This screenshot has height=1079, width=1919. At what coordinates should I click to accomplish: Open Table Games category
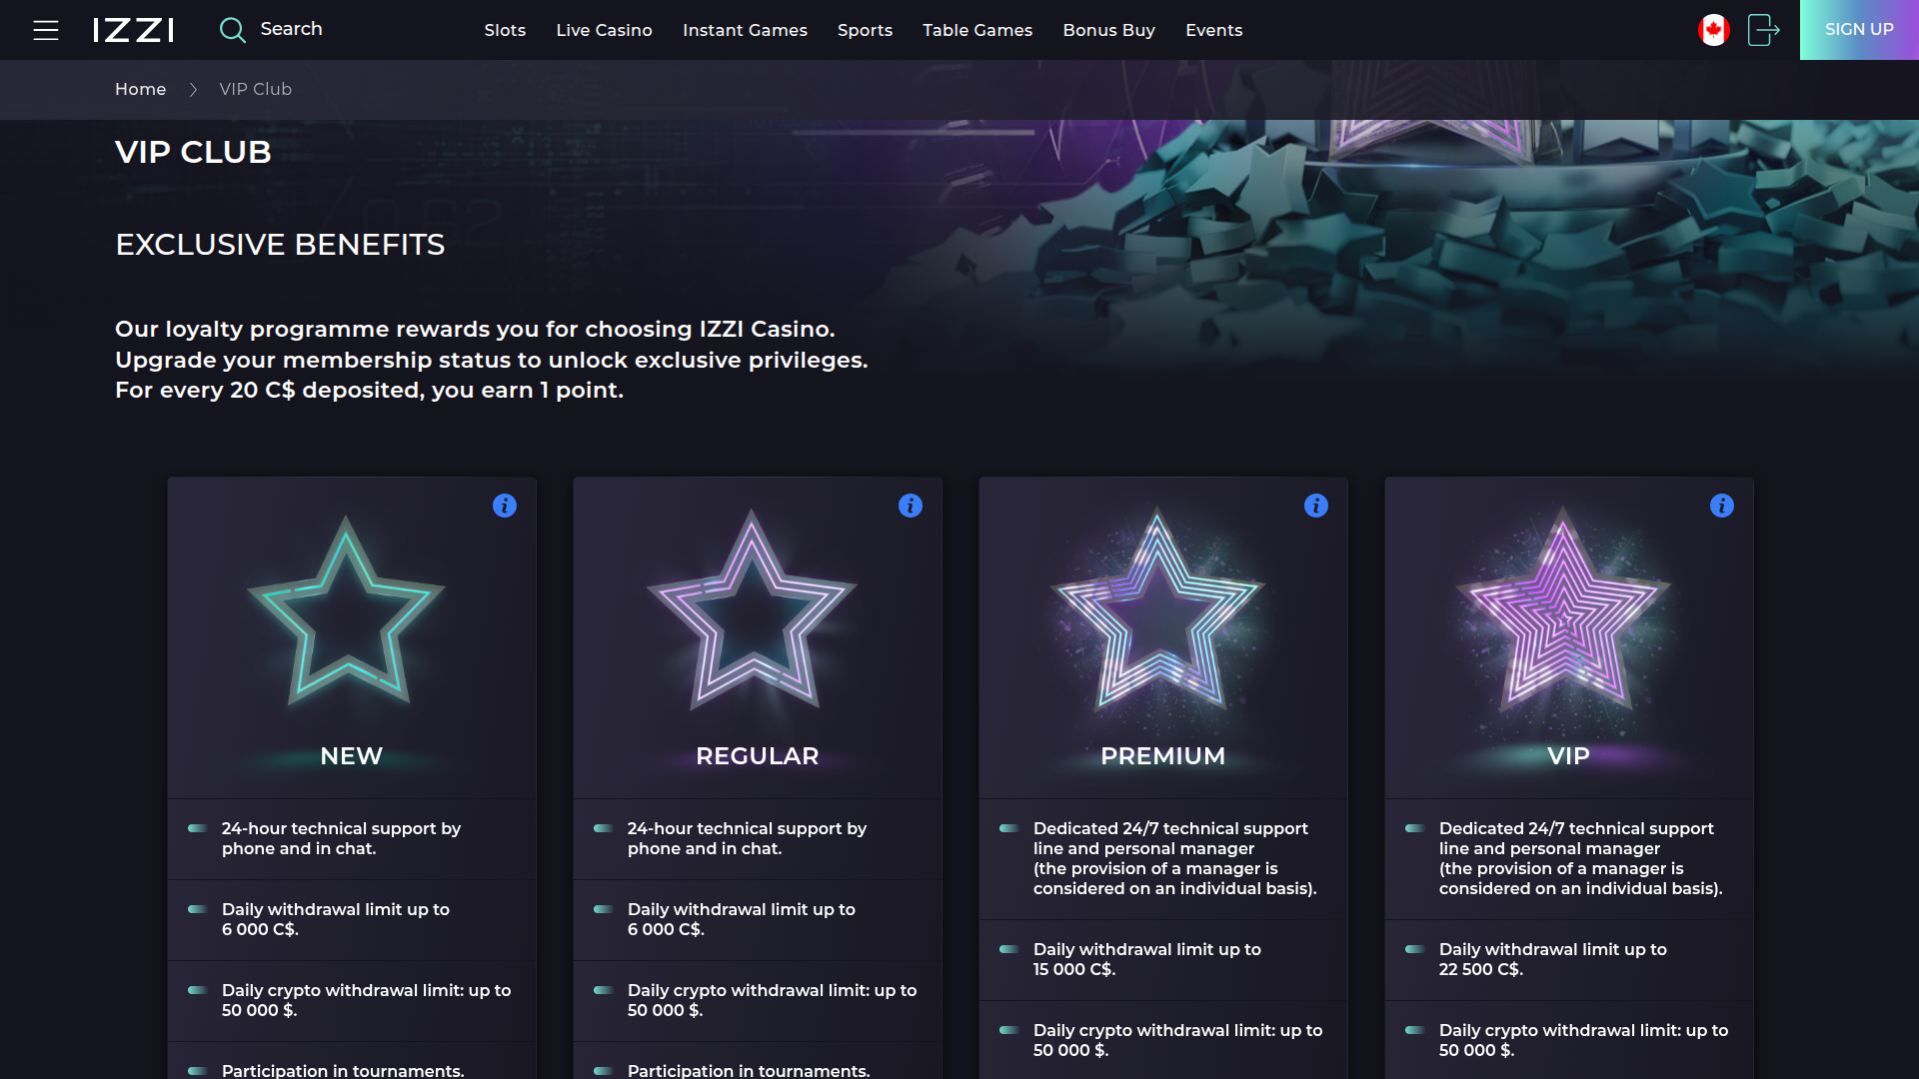pos(977,30)
